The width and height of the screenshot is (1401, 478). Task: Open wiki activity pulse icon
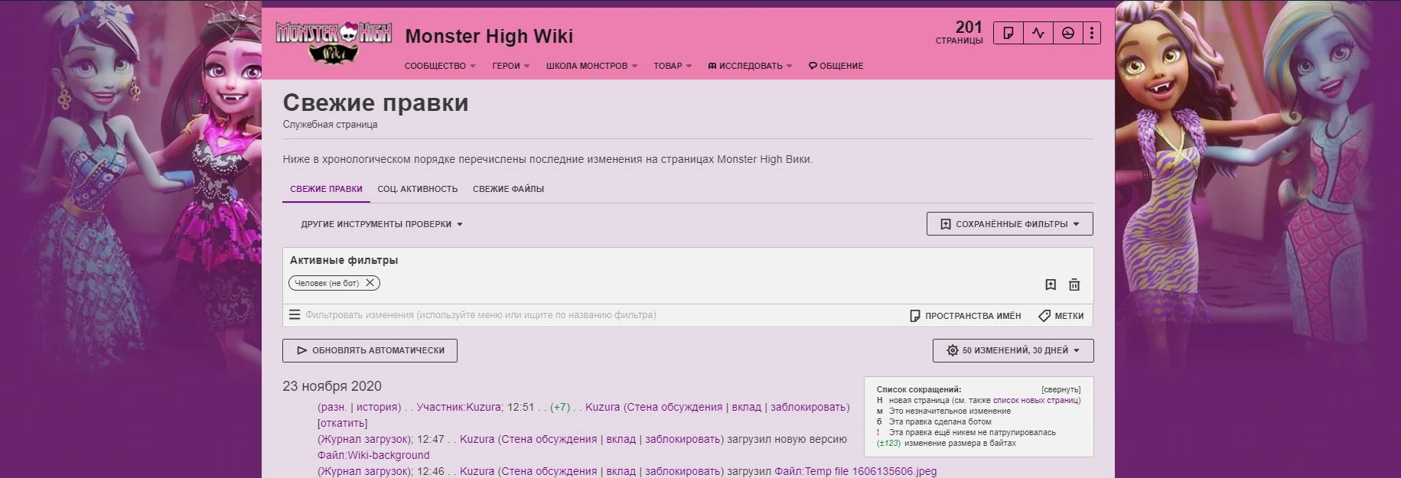tap(1038, 33)
